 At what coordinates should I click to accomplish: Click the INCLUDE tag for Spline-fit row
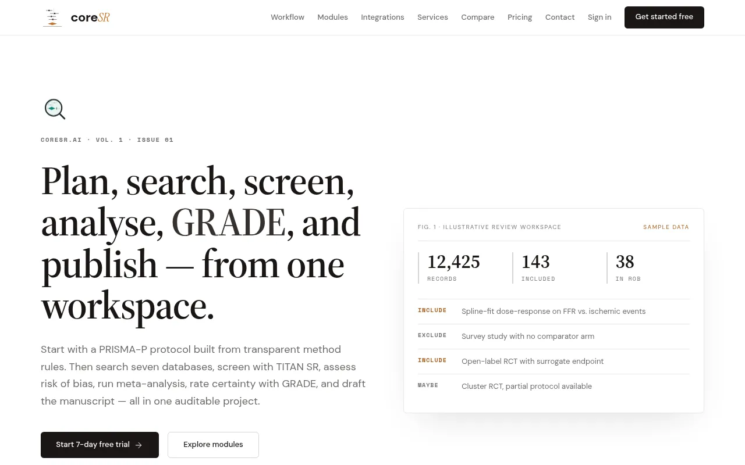(432, 310)
